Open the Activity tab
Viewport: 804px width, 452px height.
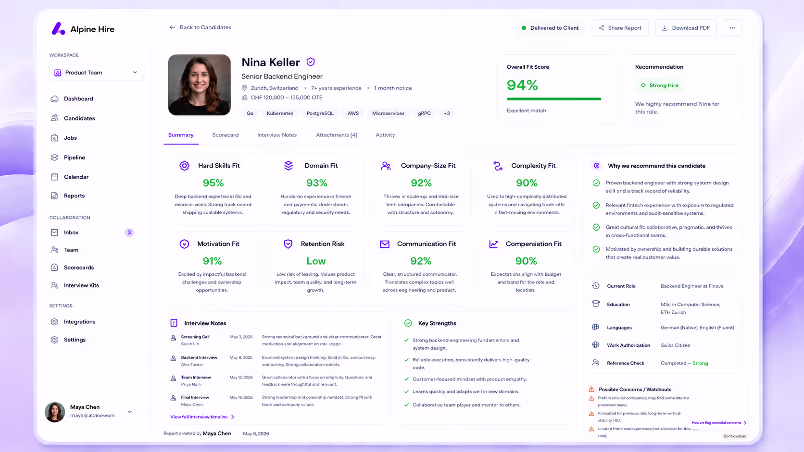[385, 135]
